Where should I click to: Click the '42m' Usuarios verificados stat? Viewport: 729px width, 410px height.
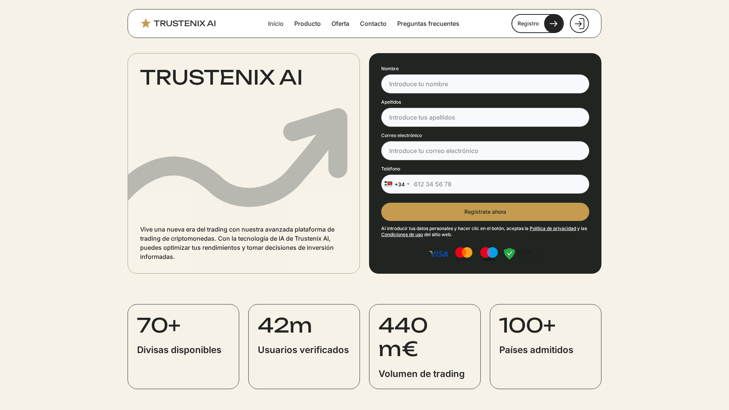(x=304, y=347)
